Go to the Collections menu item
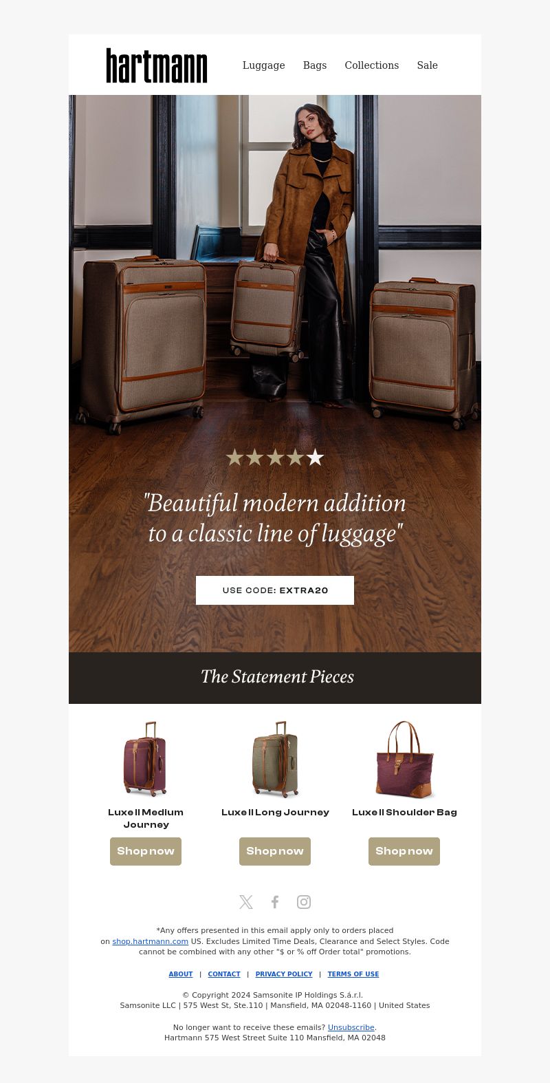Screen dimensions: 550x1083 [x=372, y=65]
